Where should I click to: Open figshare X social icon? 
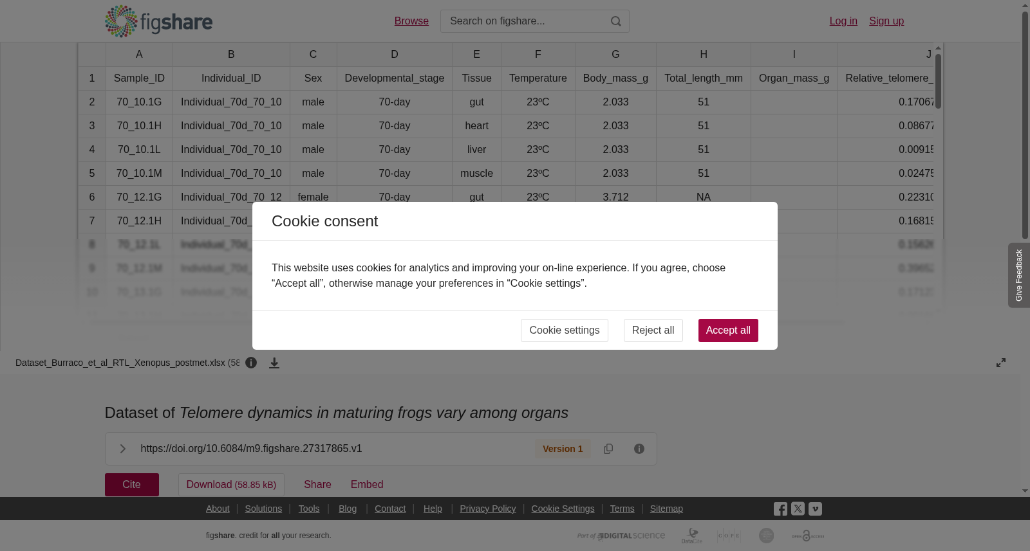798,509
